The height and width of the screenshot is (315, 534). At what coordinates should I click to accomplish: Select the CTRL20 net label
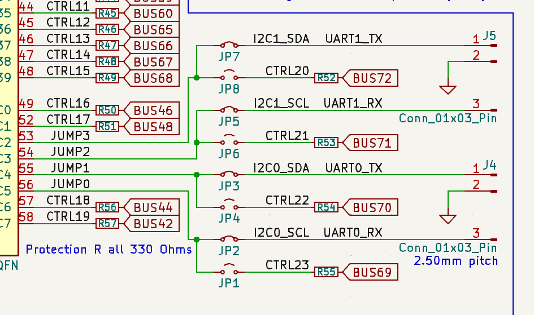tap(287, 71)
